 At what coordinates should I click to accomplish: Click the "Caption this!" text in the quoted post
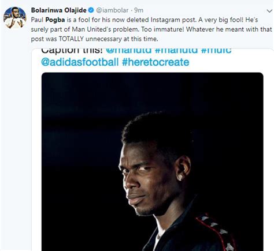(x=72, y=51)
